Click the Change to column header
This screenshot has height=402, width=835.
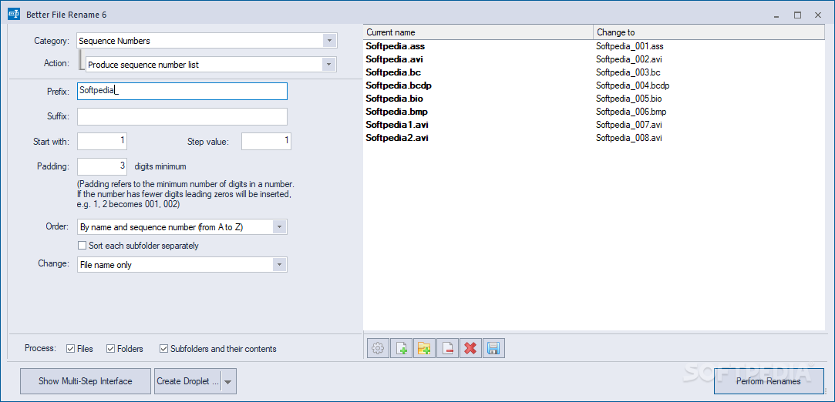709,32
